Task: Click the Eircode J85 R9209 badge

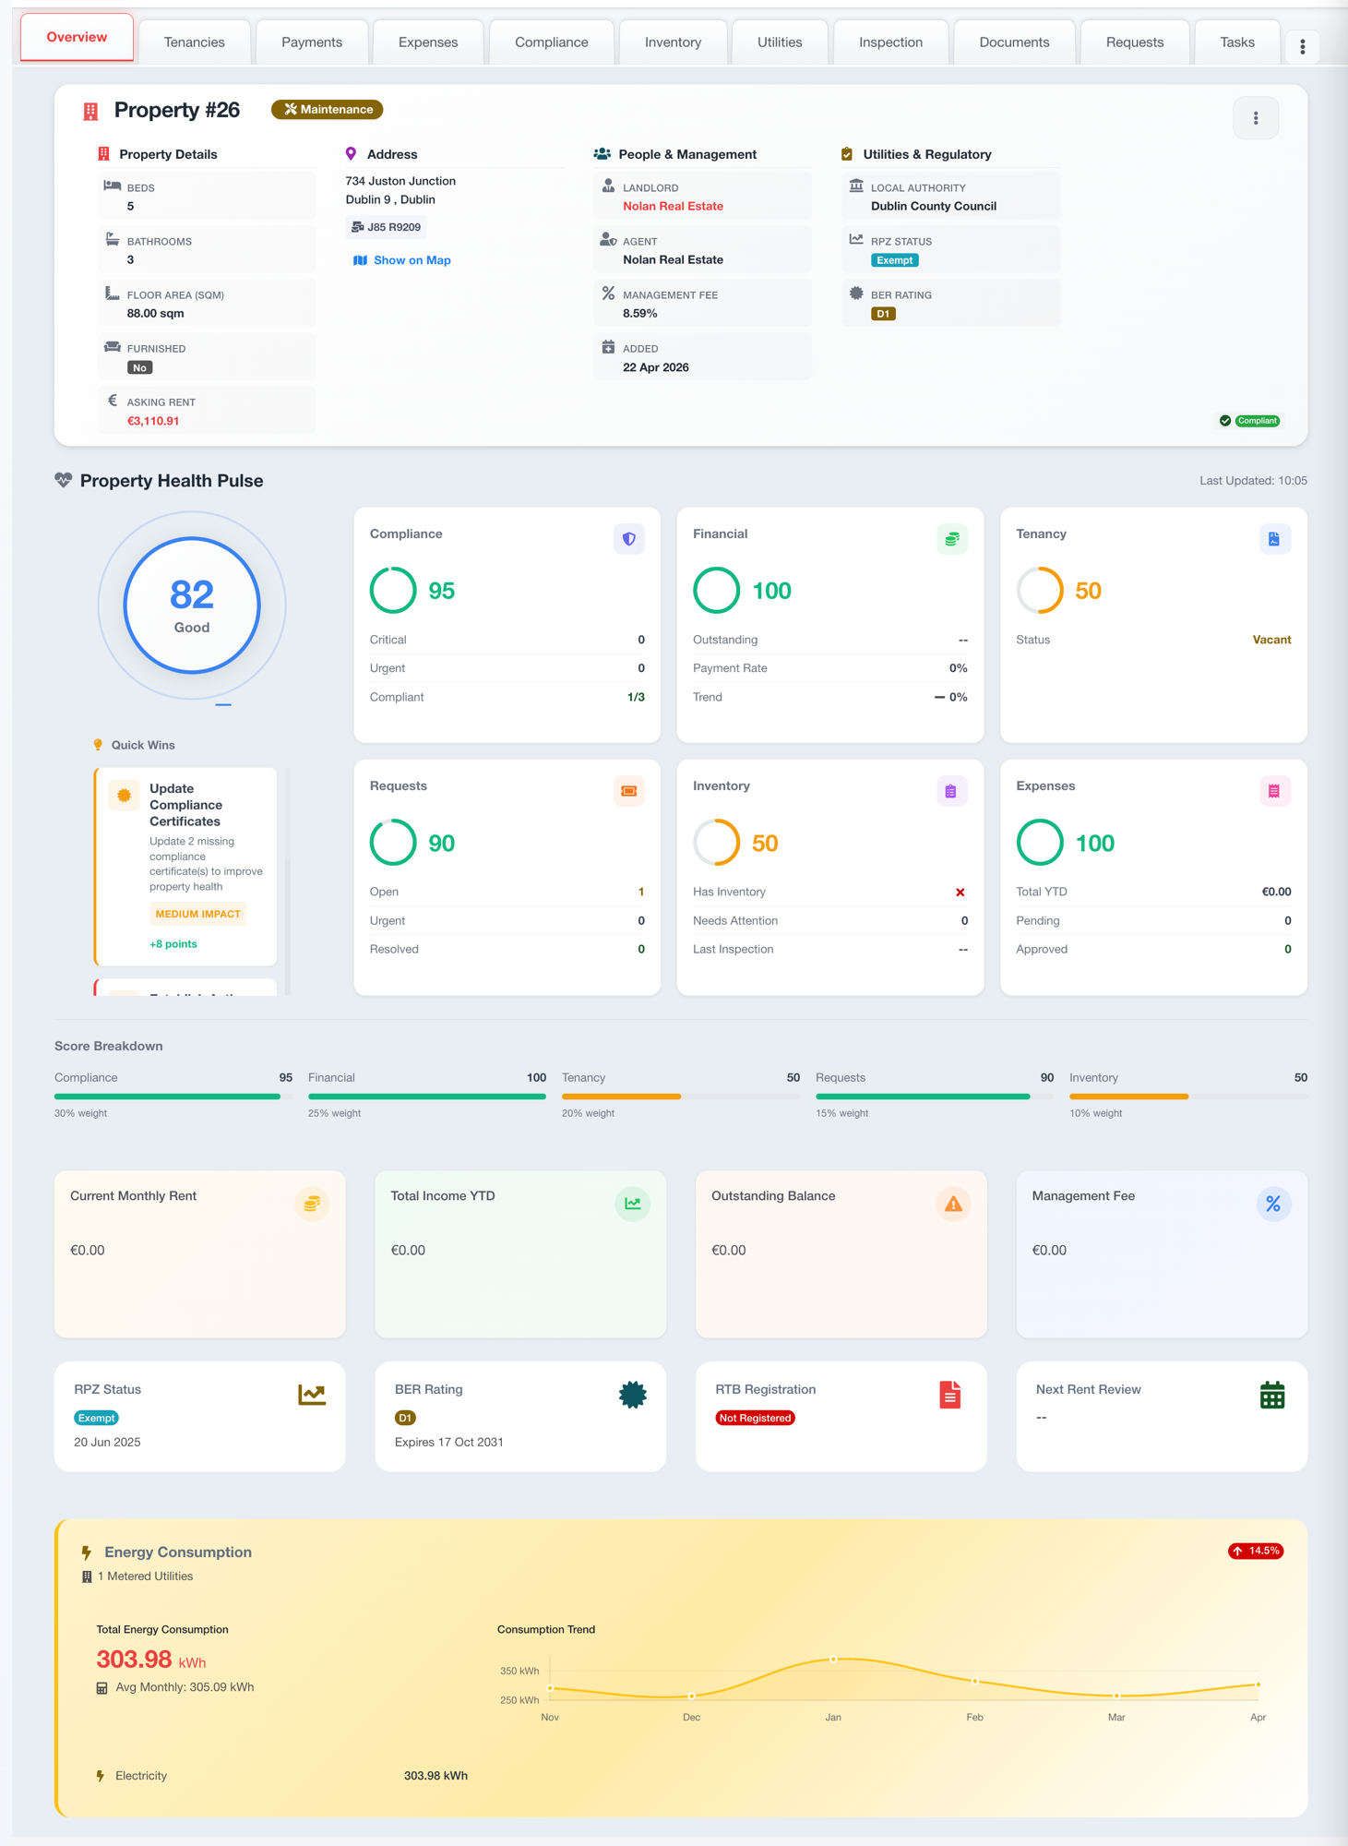Action: point(387,227)
